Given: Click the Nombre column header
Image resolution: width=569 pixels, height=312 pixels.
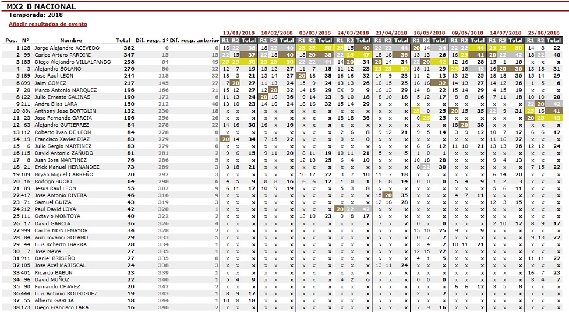Looking at the screenshot, I should [83, 40].
